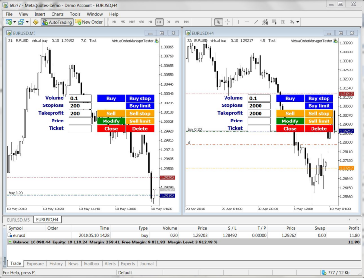Select the Fibonacci Retracement tool
364x278 pixels.
pyautogui.click(x=274, y=22)
